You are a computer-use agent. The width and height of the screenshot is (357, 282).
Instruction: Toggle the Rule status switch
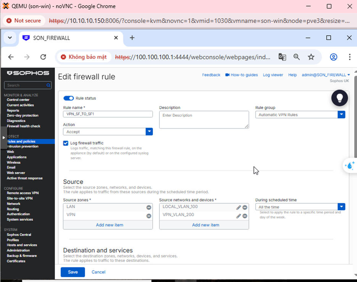tap(69, 98)
